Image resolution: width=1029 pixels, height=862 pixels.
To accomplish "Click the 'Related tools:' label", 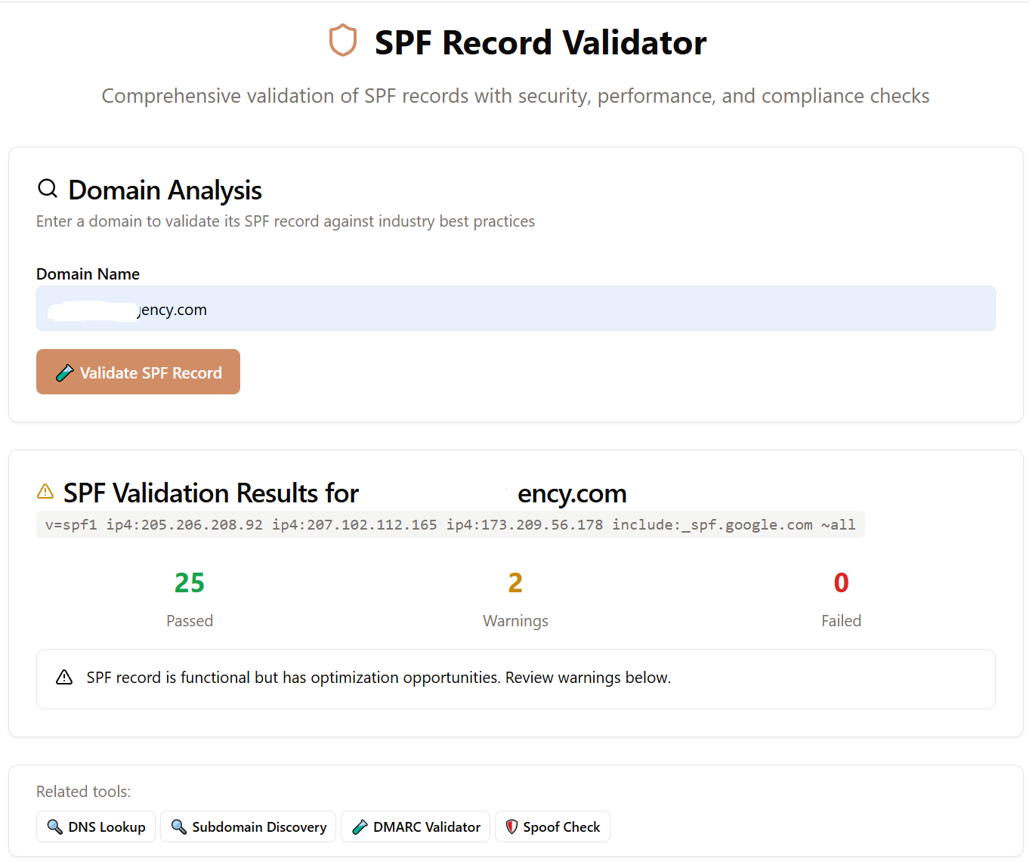I will pos(83,792).
